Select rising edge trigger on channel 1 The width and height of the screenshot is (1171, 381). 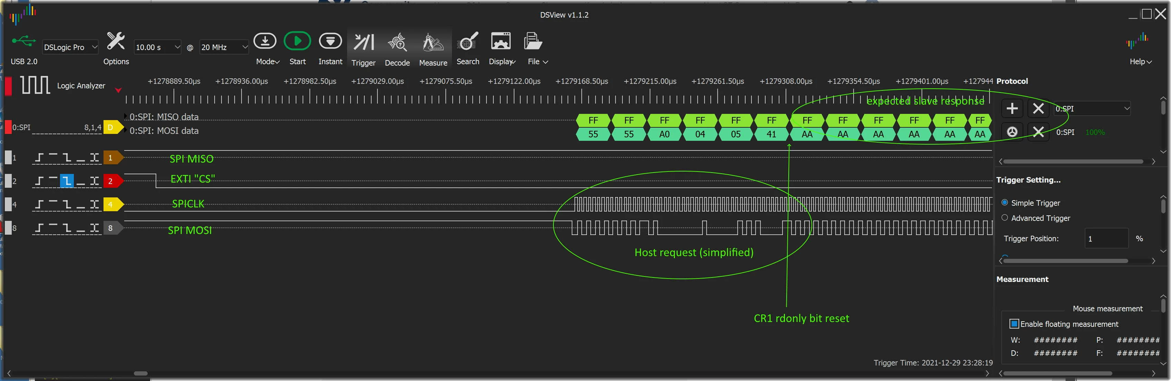pyautogui.click(x=39, y=158)
